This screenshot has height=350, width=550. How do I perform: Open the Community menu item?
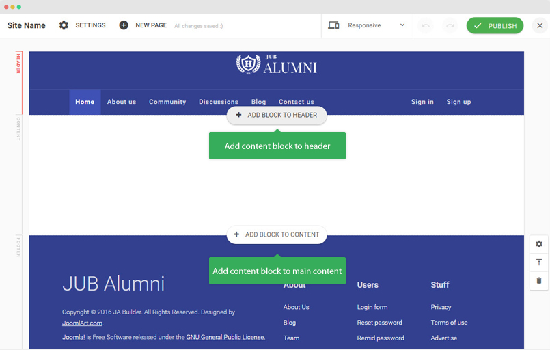pyautogui.click(x=167, y=102)
